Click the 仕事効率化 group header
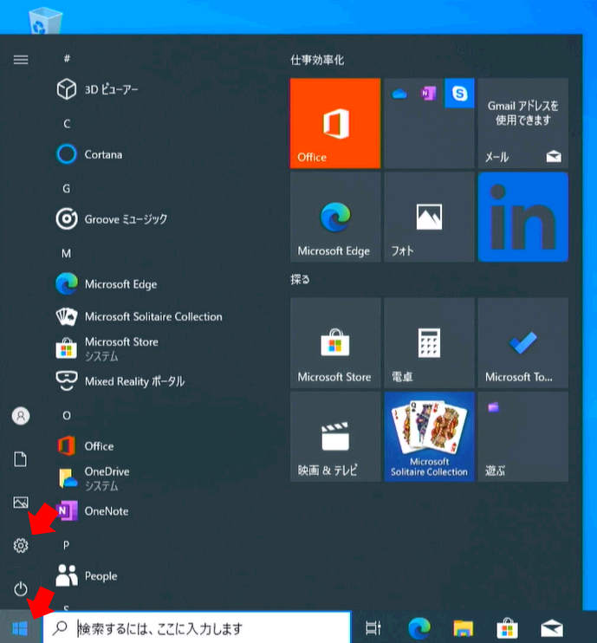The width and height of the screenshot is (597, 643). pos(317,61)
